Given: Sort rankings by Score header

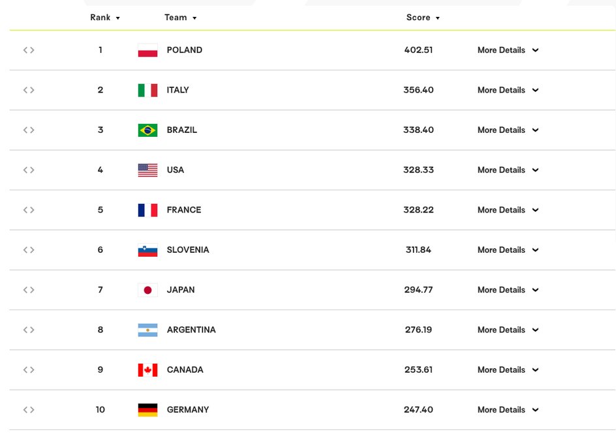Looking at the screenshot, I should [x=422, y=18].
